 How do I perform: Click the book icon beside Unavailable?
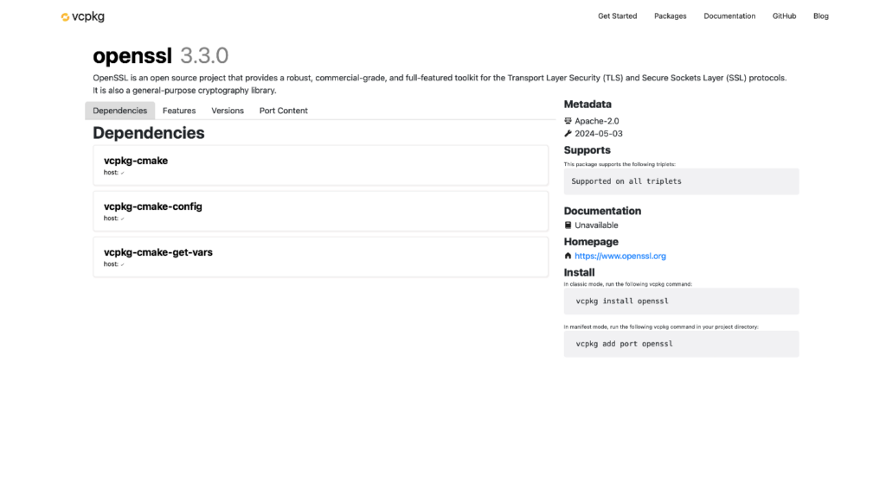click(568, 225)
